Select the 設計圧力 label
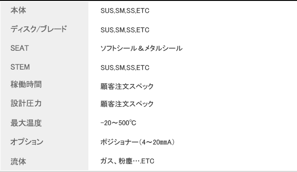Screen dimensions: 297x172 pos(26,104)
